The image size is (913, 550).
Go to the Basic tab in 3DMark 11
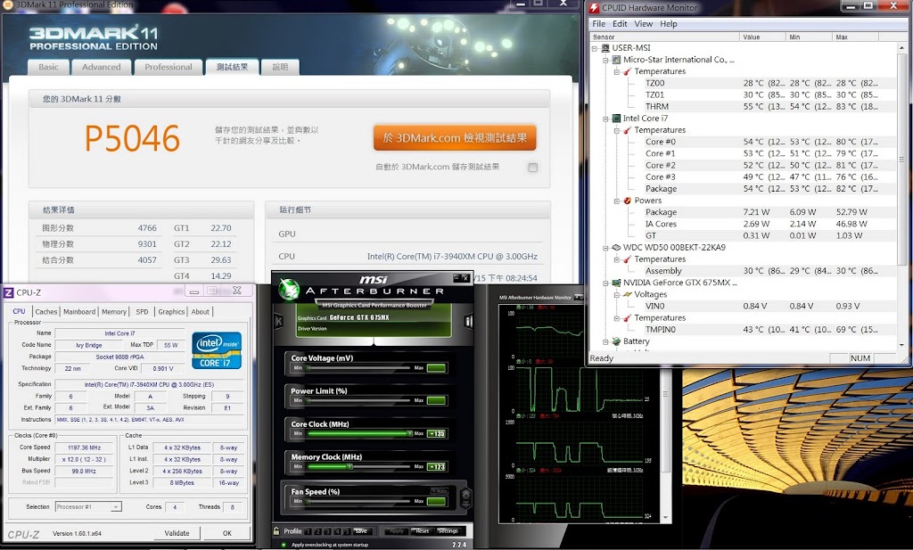[48, 67]
